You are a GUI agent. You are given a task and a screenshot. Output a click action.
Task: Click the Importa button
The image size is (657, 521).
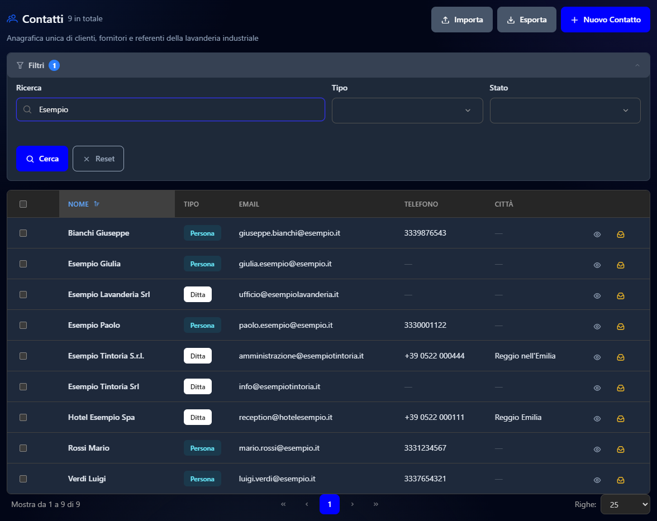point(461,20)
